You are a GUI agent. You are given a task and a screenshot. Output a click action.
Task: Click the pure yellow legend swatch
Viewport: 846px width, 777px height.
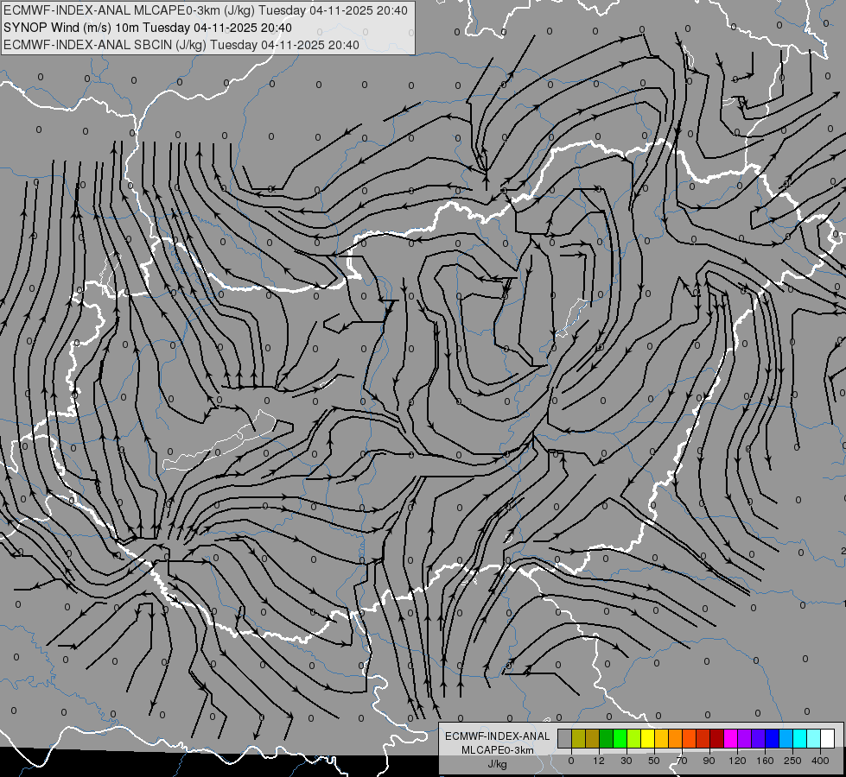(x=647, y=738)
